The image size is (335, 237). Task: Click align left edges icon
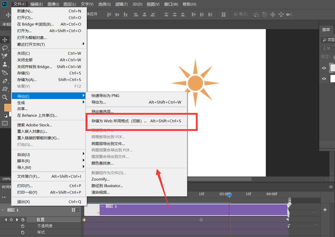point(136,14)
